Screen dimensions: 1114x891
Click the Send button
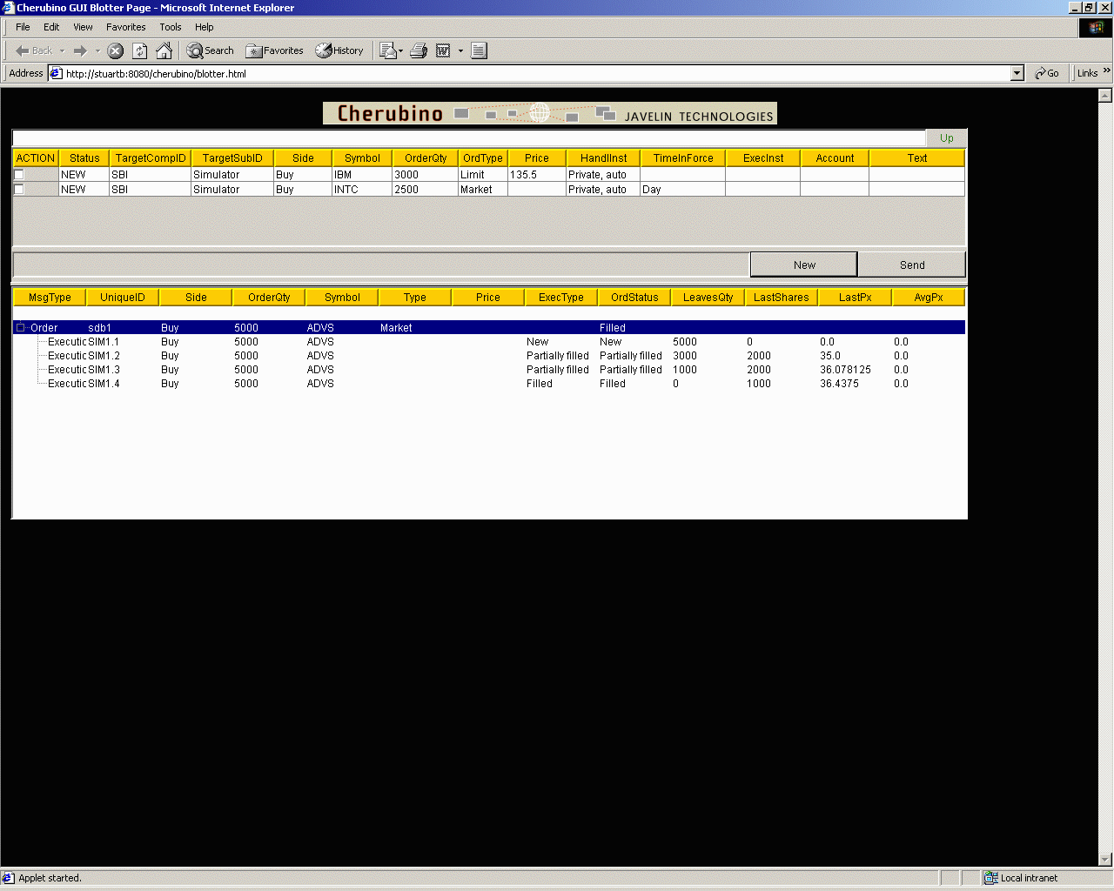pos(911,265)
